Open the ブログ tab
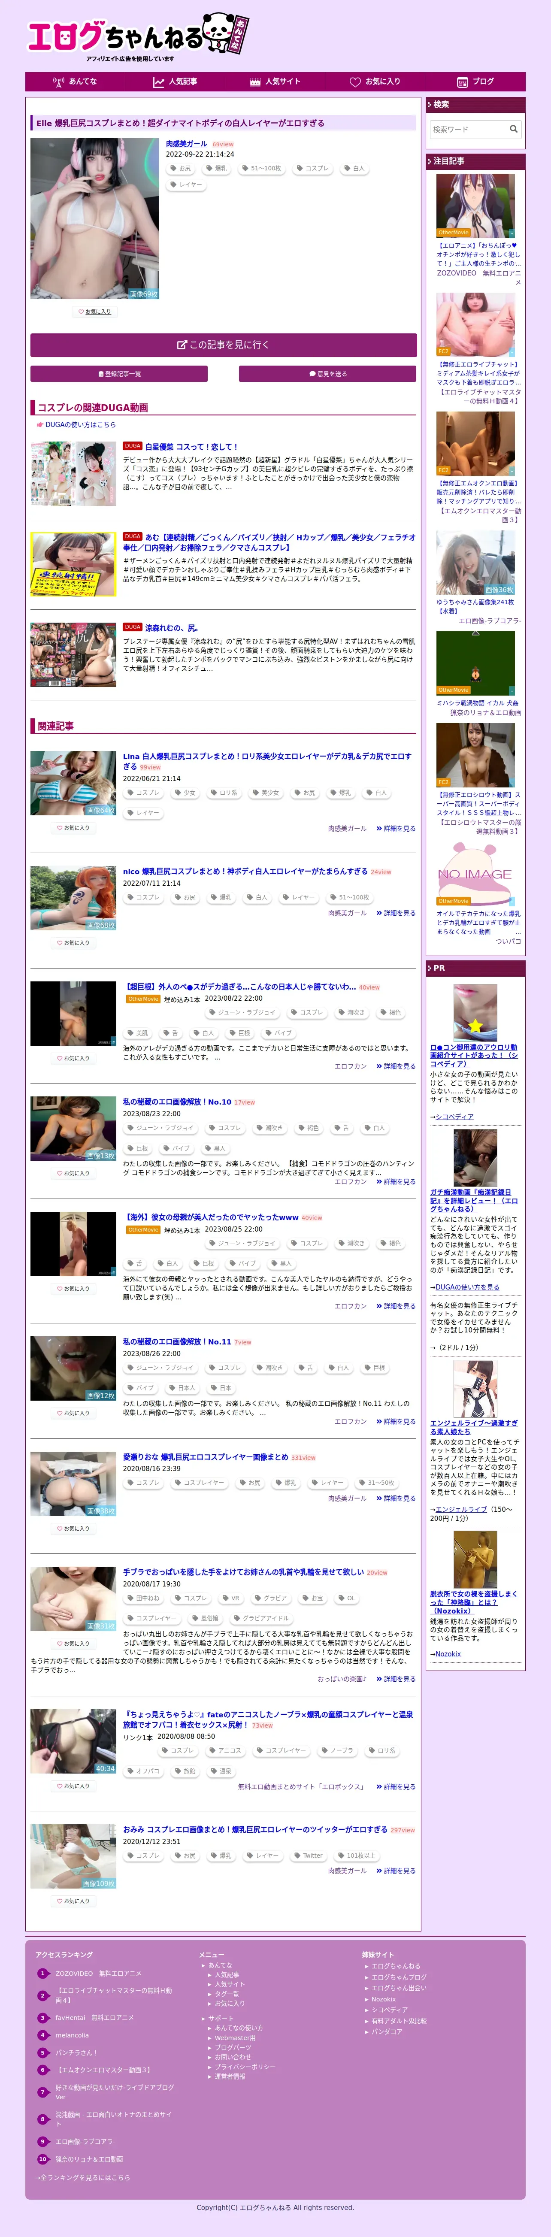The height and width of the screenshot is (2237, 551). 475,82
